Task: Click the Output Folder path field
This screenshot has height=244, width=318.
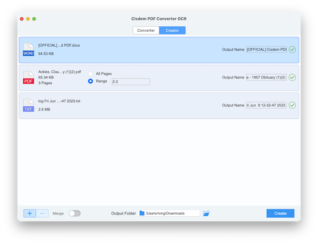Action: 169,213
